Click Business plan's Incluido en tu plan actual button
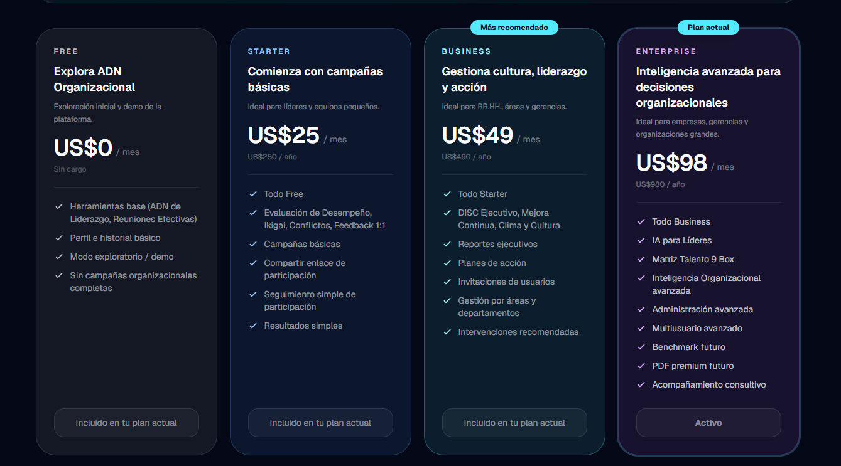 (x=514, y=423)
